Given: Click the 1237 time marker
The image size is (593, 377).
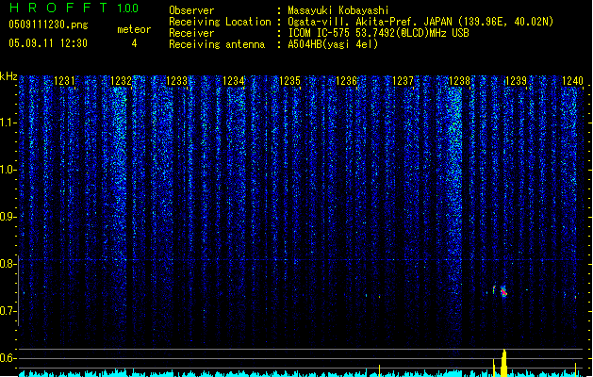Looking at the screenshot, I should 403,81.
